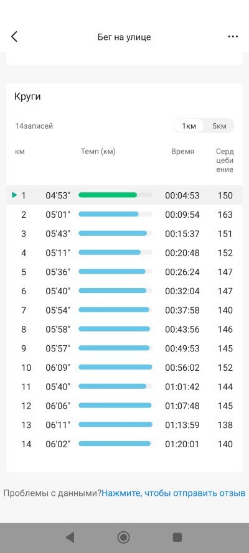Image resolution: width=249 pixels, height=553 pixels.
Task: Open the three-dots more options menu
Action: click(x=233, y=37)
